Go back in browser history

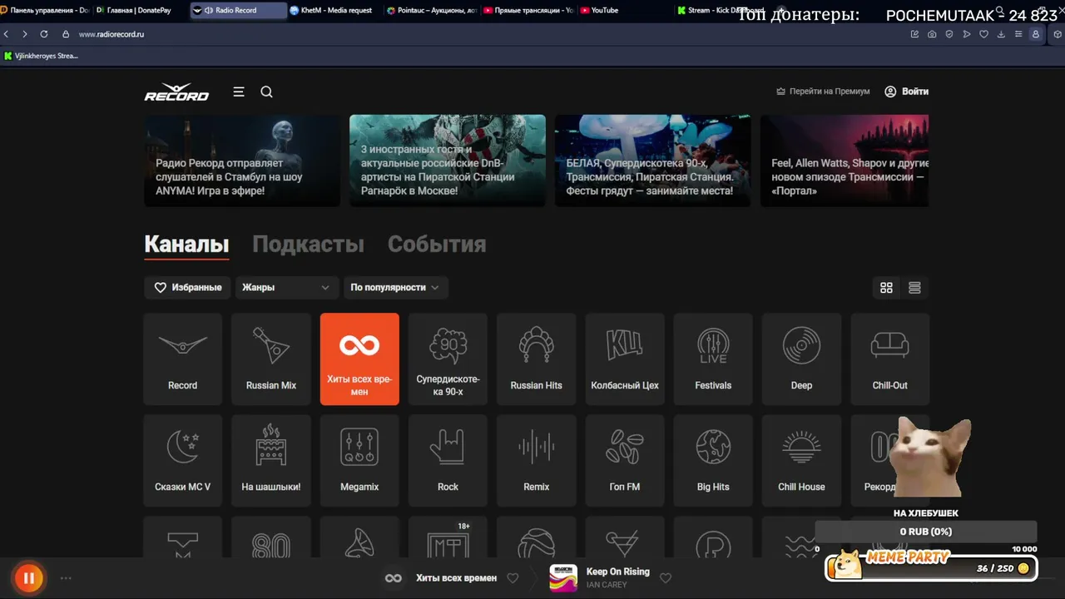[7, 34]
